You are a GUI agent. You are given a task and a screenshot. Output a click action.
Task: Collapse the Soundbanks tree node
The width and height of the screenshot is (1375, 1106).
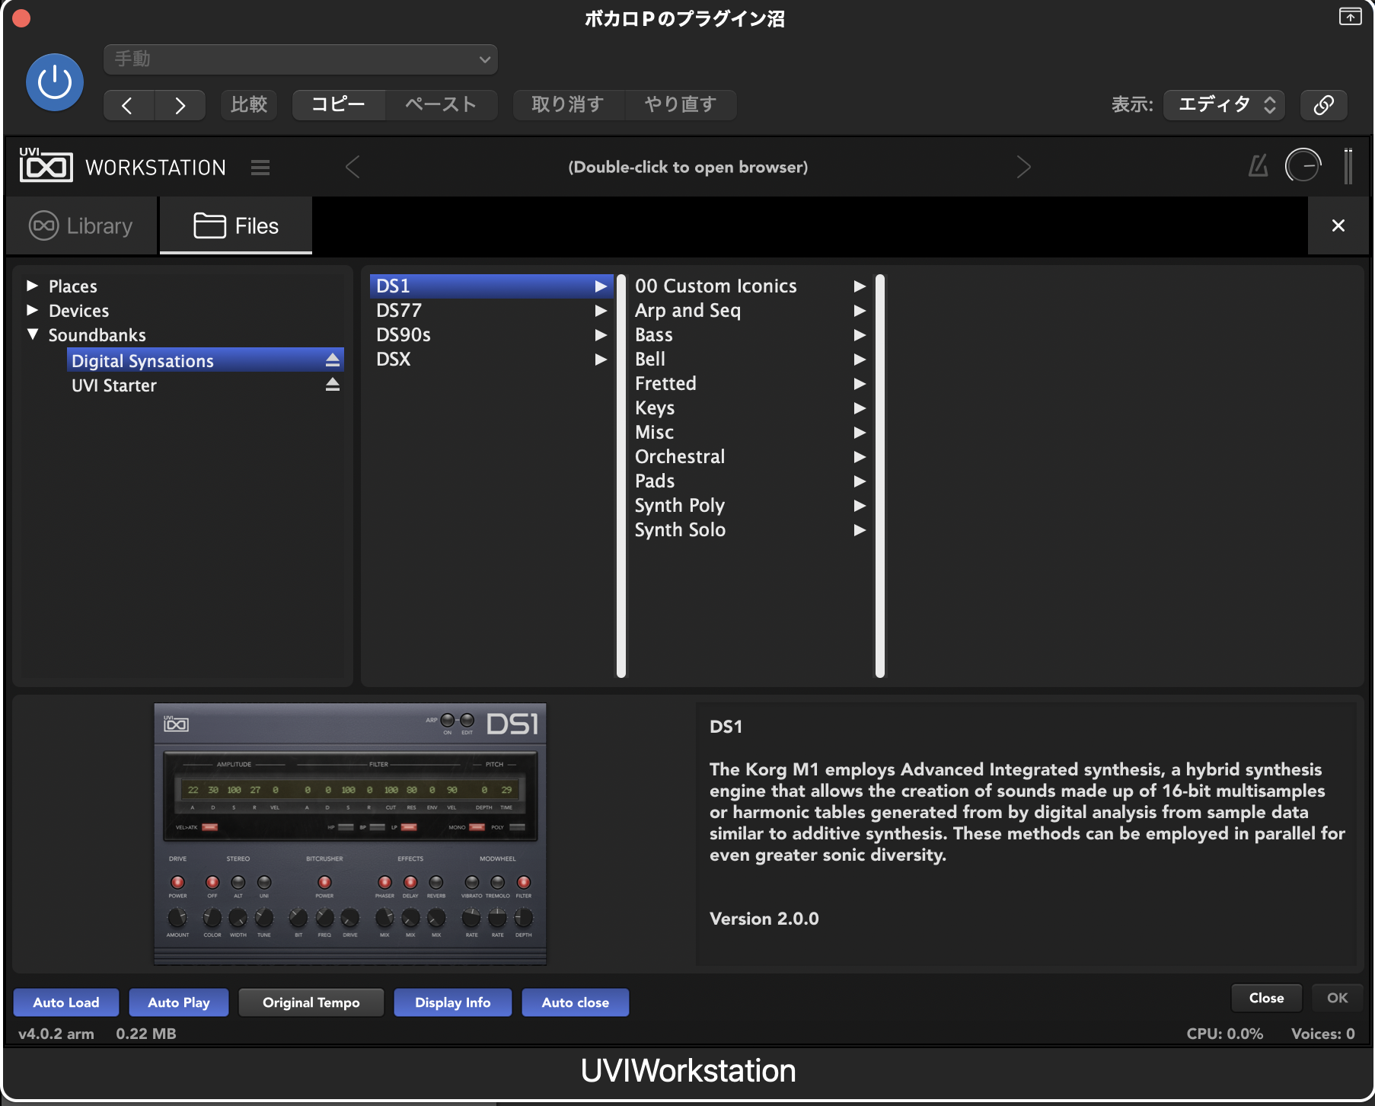click(32, 334)
